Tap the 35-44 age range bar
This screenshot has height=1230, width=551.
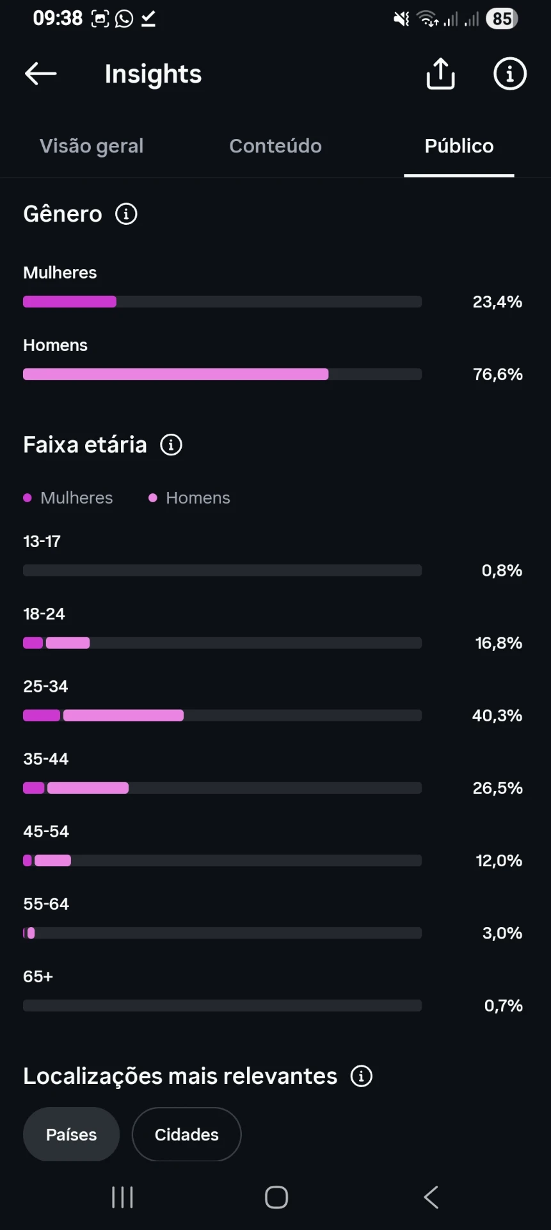[222, 788]
